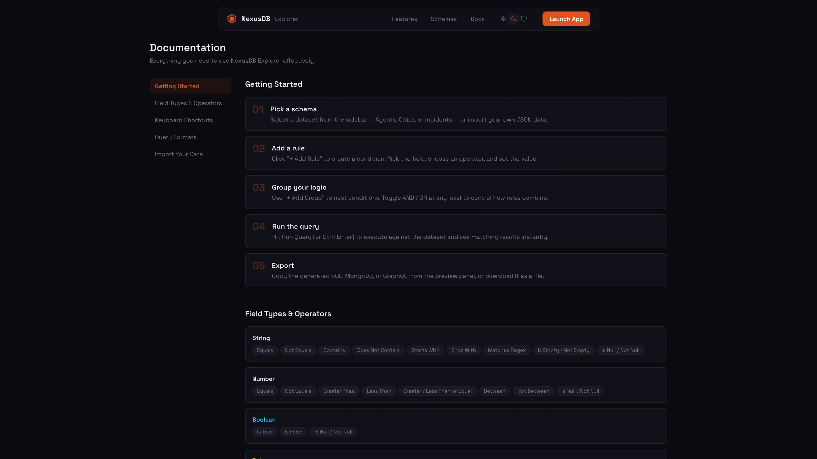The width and height of the screenshot is (817, 459).
Task: Go to Query Formats sidebar entry
Action: click(x=191, y=137)
